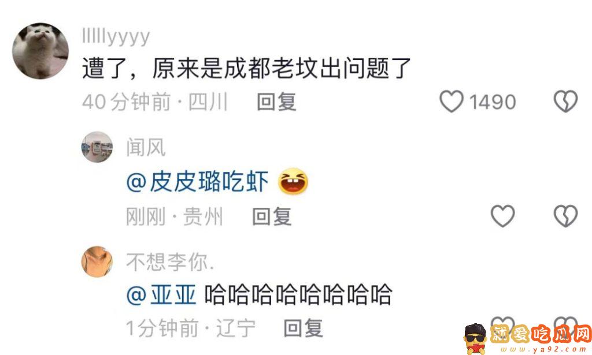Screen dimensions: 592x355
Task: Open username 不想李你. profile
Action: point(170,262)
